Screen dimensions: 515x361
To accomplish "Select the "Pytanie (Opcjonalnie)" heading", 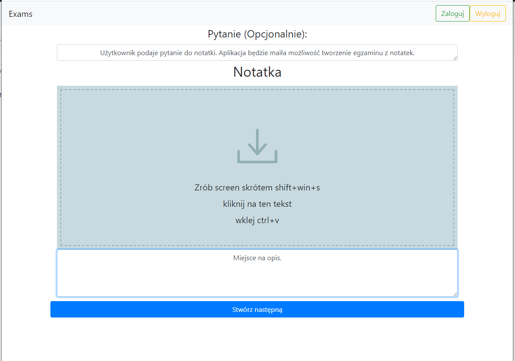I will coord(257,34).
